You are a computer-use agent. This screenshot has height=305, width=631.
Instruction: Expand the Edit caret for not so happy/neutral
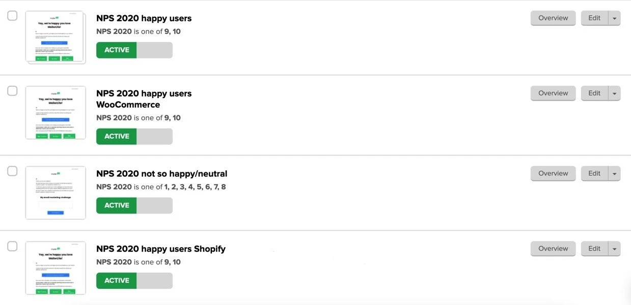[614, 174]
